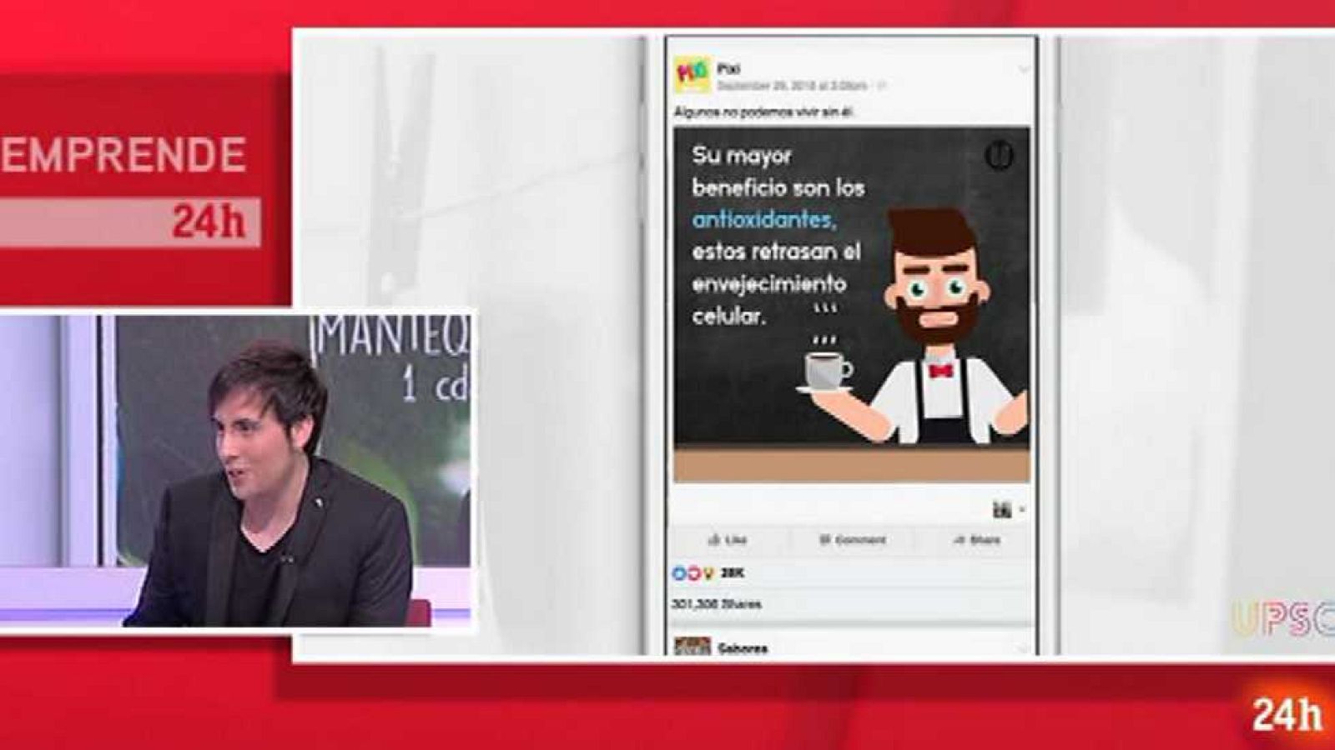The width and height of the screenshot is (1335, 750).
Task: Expand the dropdown beside the tag icon
Action: pos(1023,507)
